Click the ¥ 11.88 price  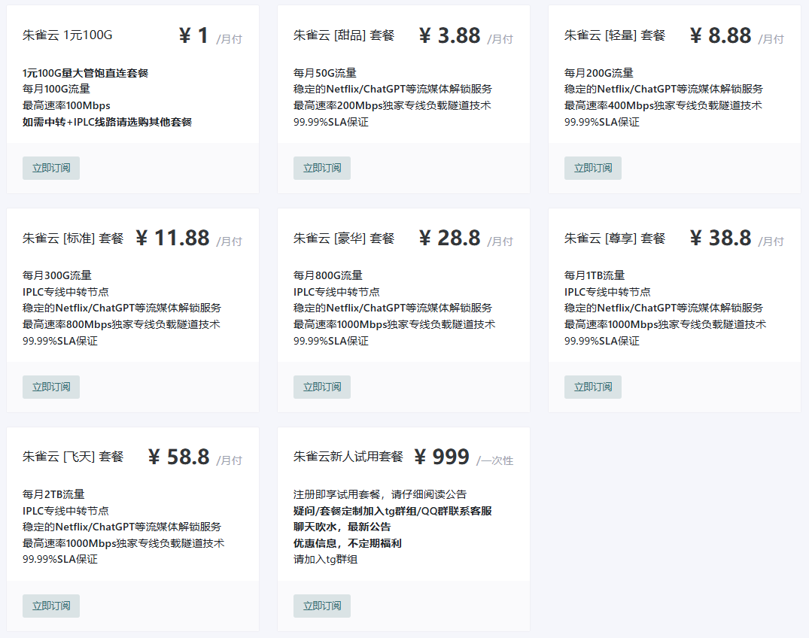(173, 238)
